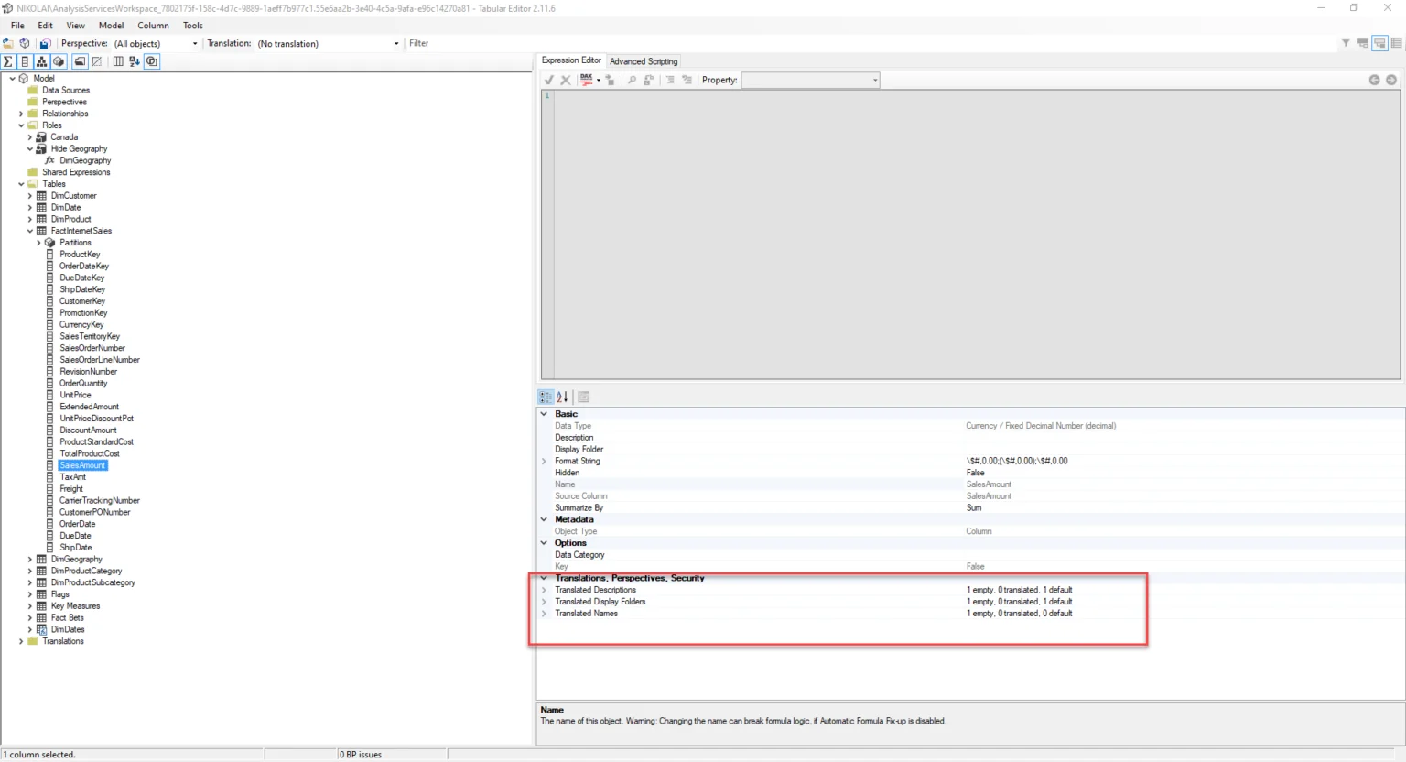
Task: Click the Summarize By value Sum
Action: [x=974, y=507]
